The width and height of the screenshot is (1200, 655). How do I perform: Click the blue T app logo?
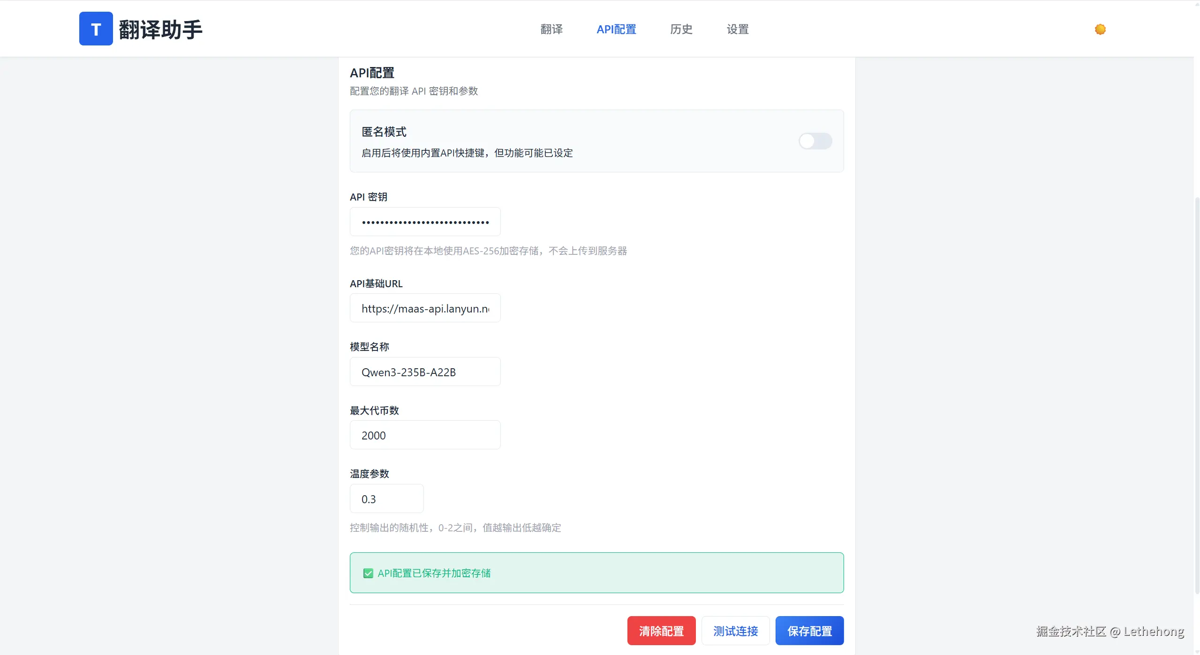coord(96,29)
